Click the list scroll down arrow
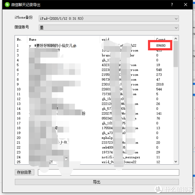Viewport: 195px width, 195px height. coord(176,162)
